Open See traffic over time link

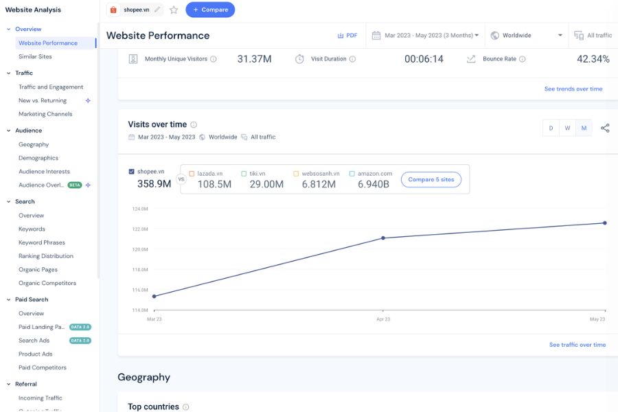[577, 345]
